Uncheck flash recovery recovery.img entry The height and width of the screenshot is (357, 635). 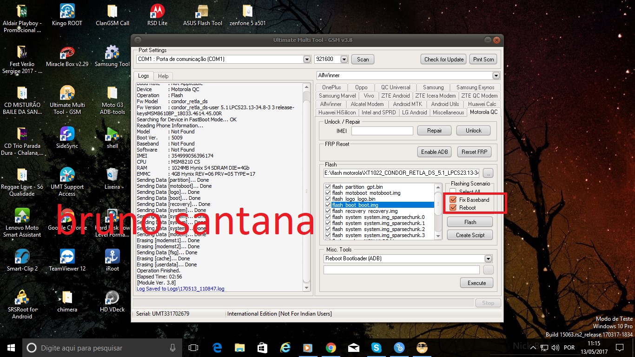[328, 211]
